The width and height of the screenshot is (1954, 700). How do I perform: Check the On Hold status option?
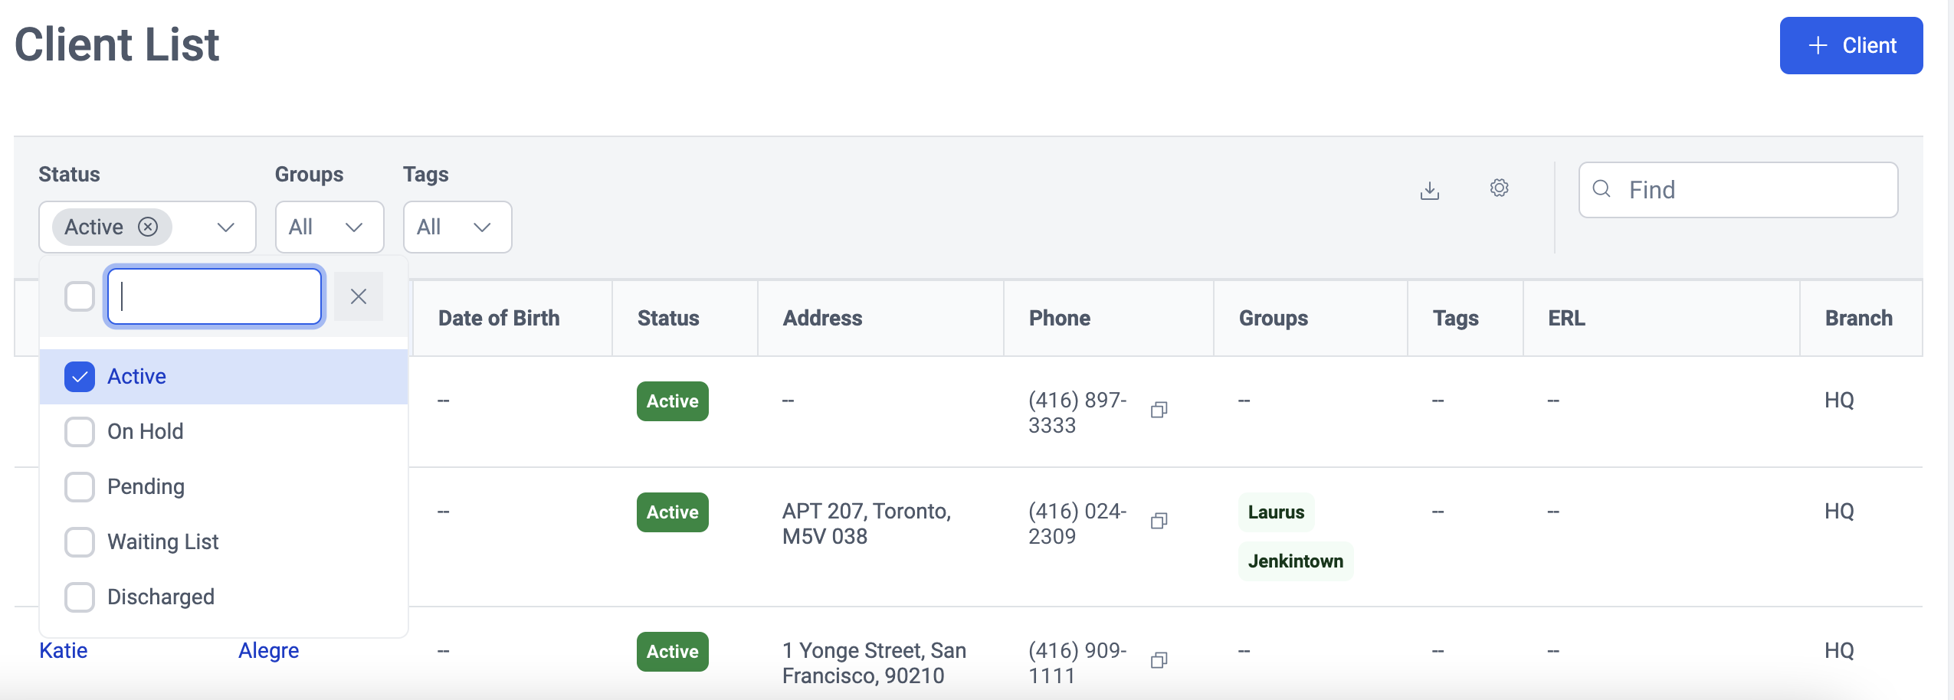80,432
